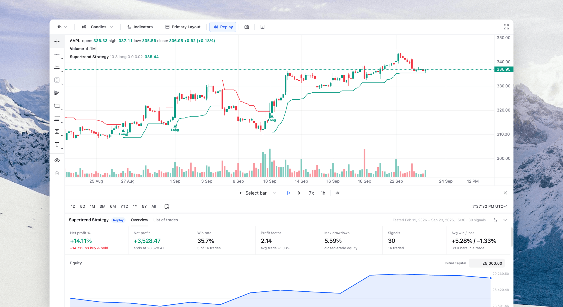
Task: Collapse the strategy tester panel
Action: click(x=505, y=220)
